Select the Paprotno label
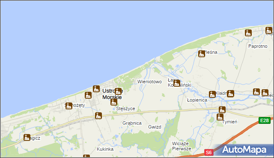 click(x=258, y=46)
